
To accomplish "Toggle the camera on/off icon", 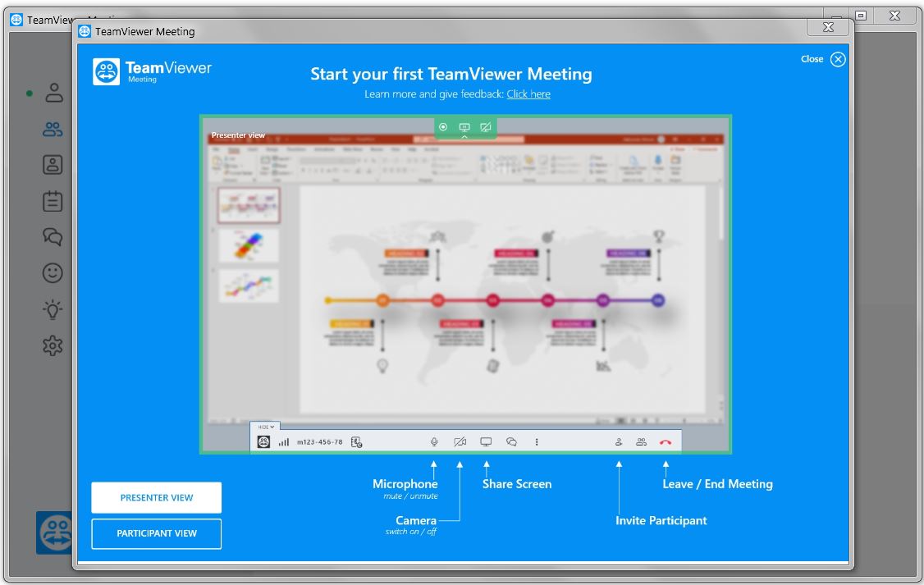I will pos(460,442).
